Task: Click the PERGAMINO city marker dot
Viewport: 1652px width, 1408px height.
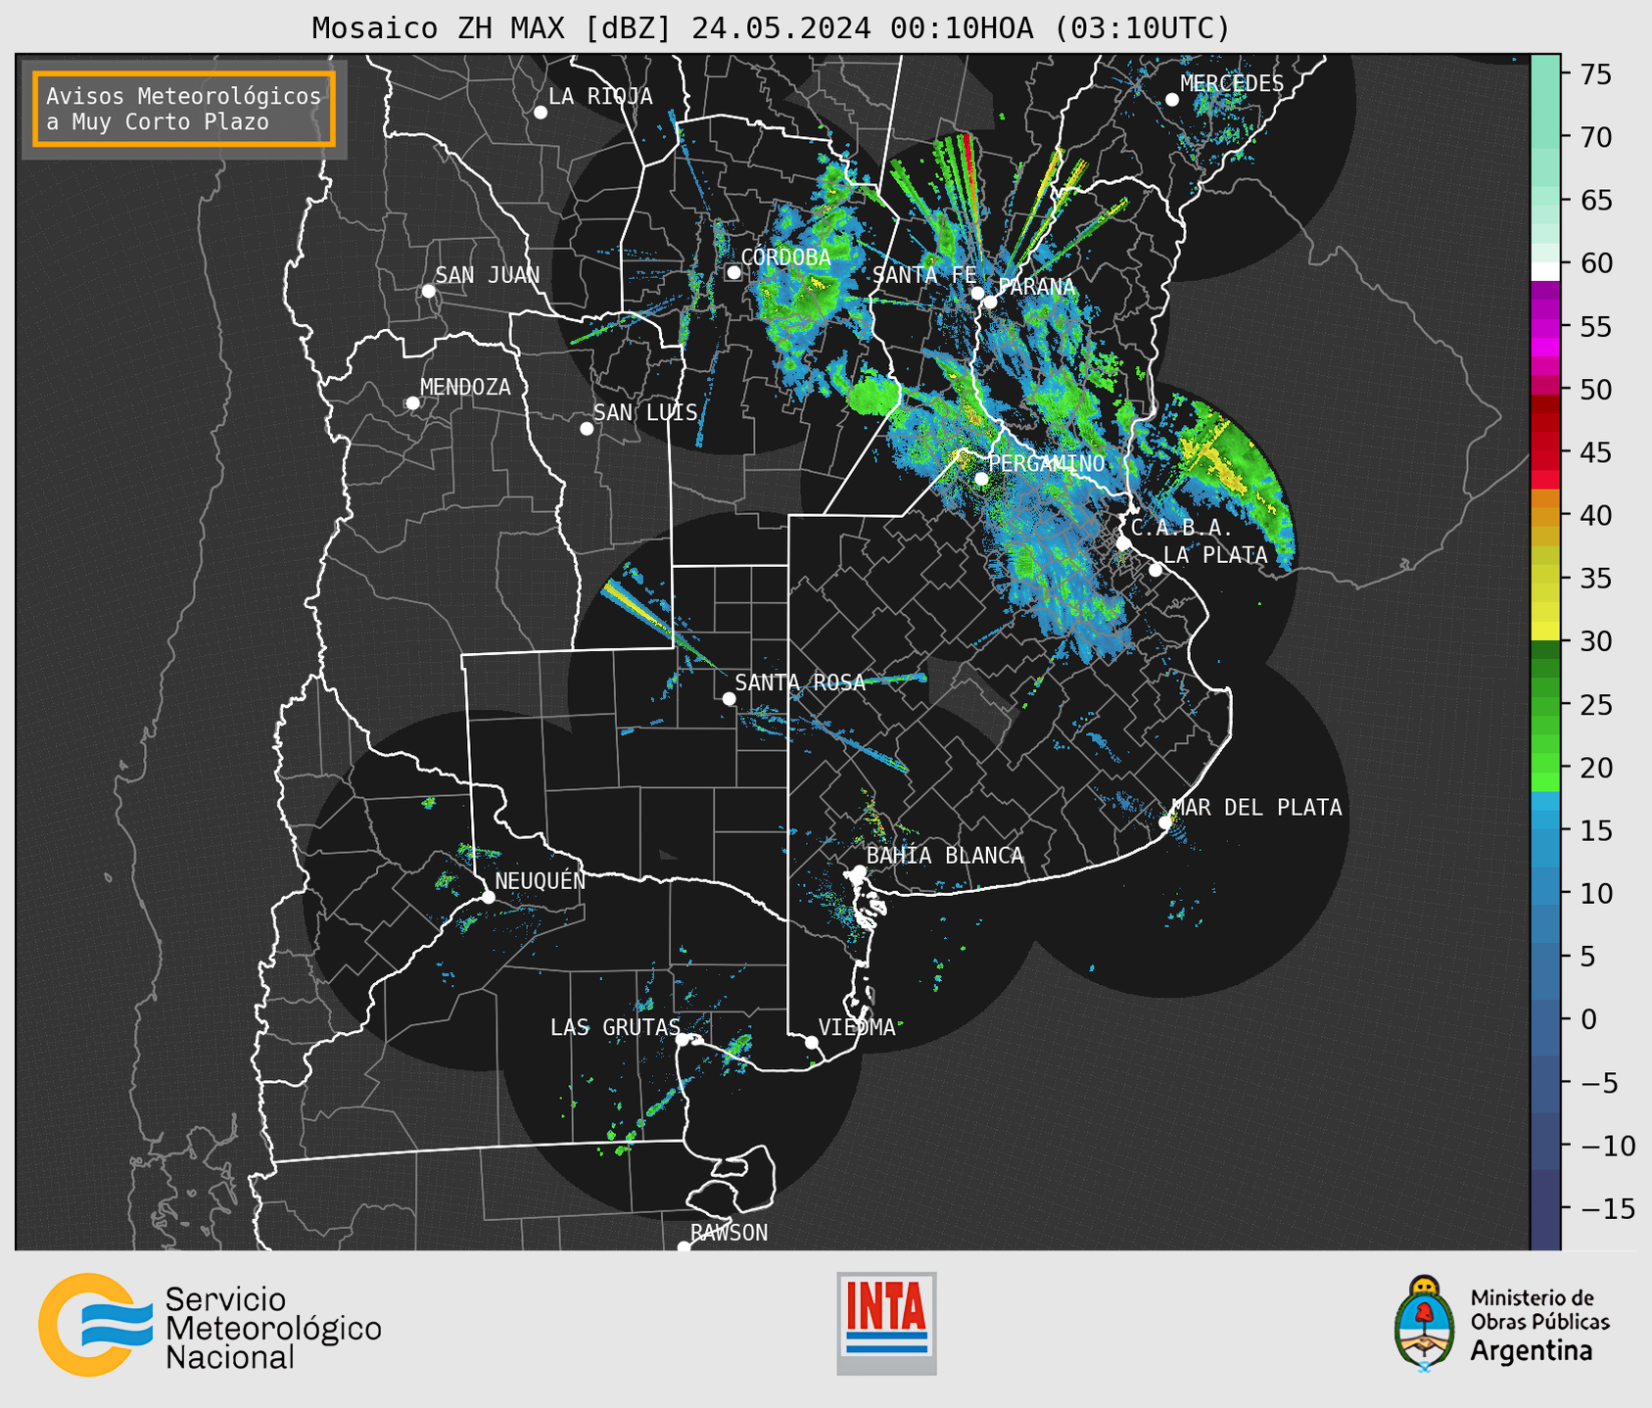Action: [x=981, y=479]
